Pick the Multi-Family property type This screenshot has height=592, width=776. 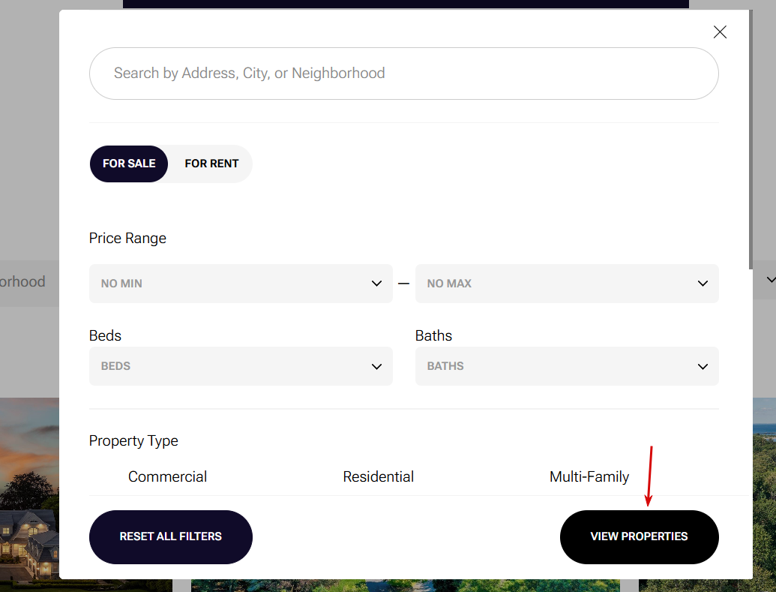(x=589, y=476)
